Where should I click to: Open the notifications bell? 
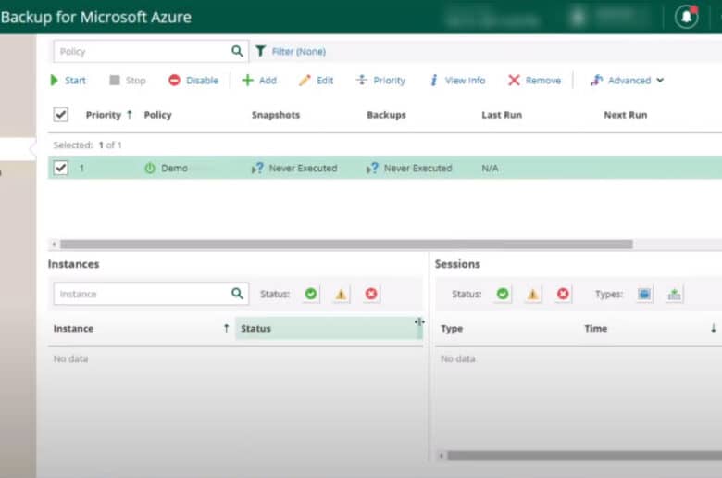(x=686, y=17)
